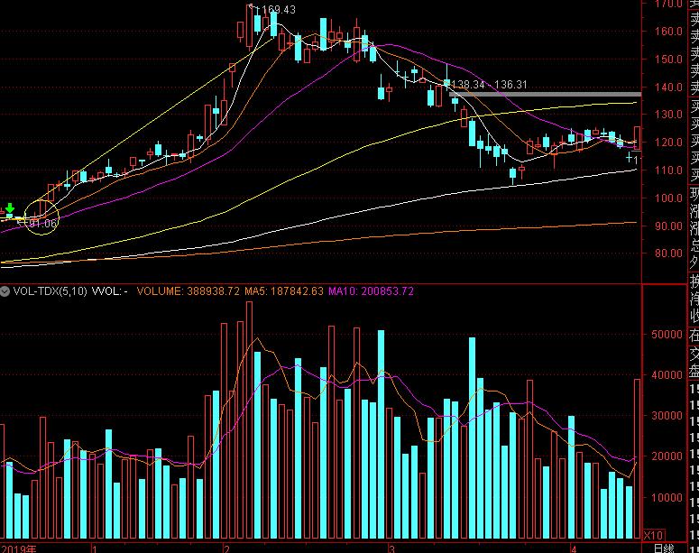Click the 40000 volume axis label
The image size is (699, 553).
pos(667,375)
